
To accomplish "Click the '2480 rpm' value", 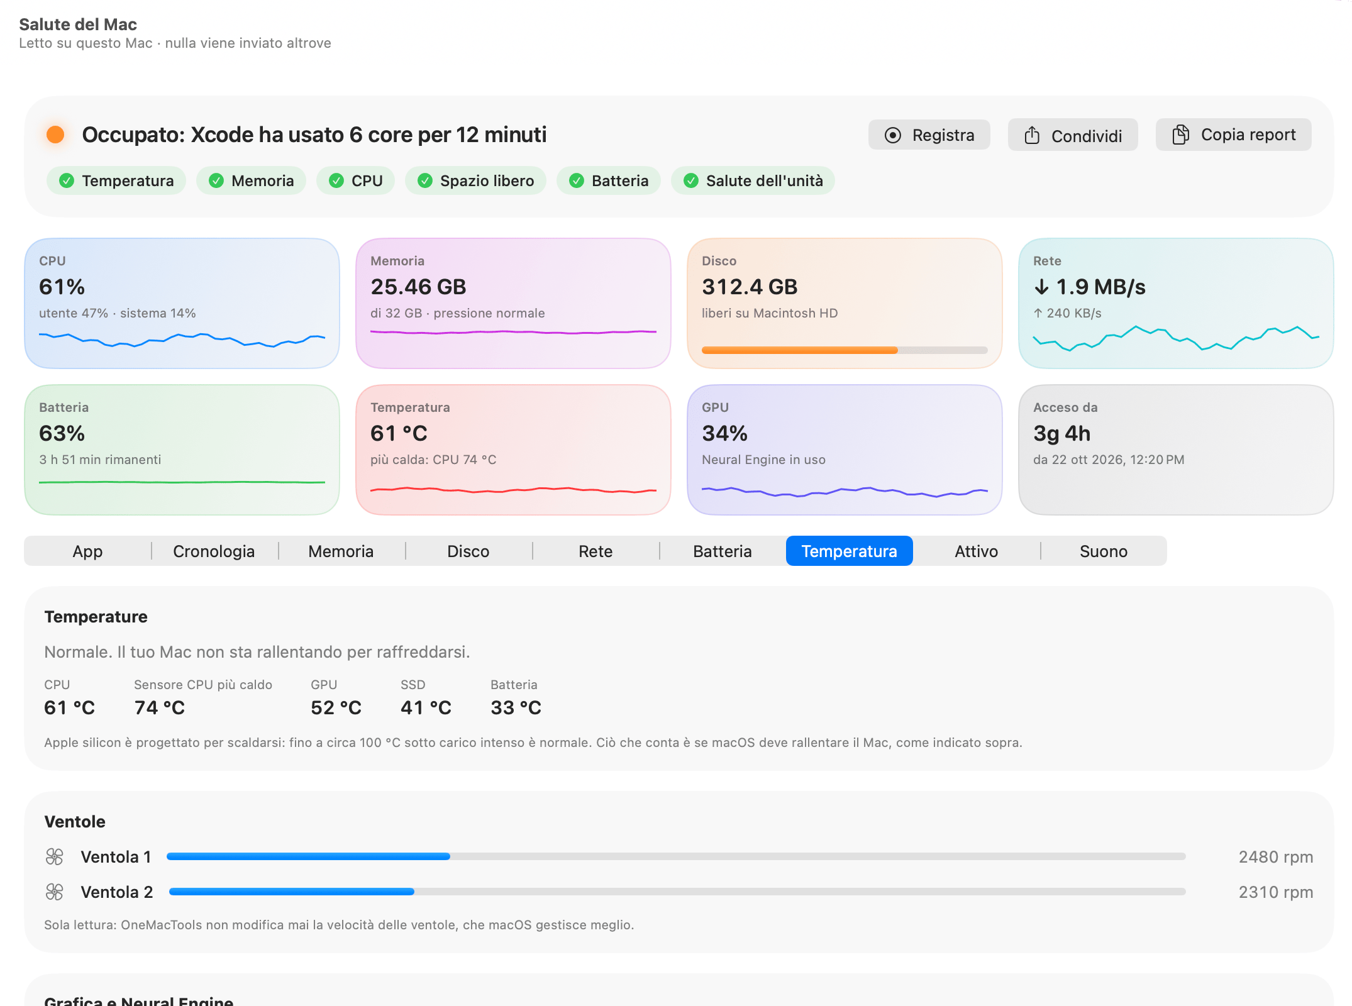I will (x=1275, y=857).
